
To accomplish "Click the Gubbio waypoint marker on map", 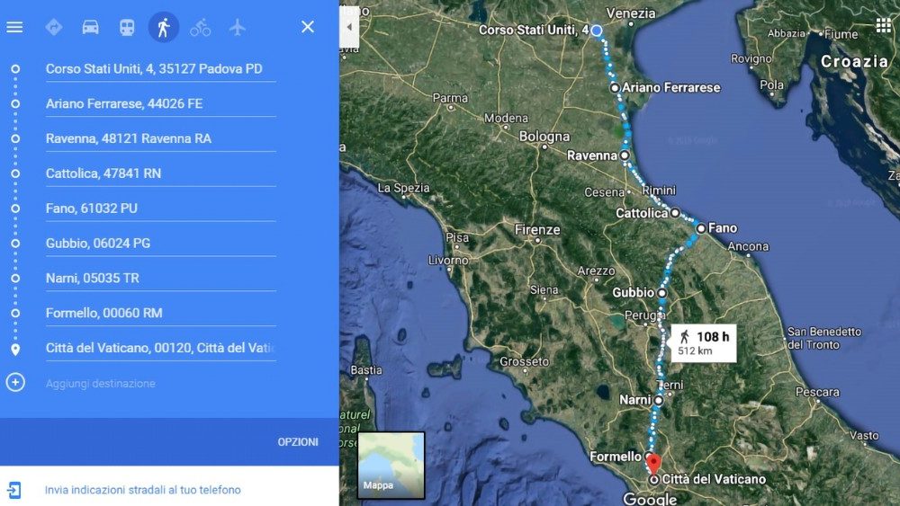I will pyautogui.click(x=661, y=293).
